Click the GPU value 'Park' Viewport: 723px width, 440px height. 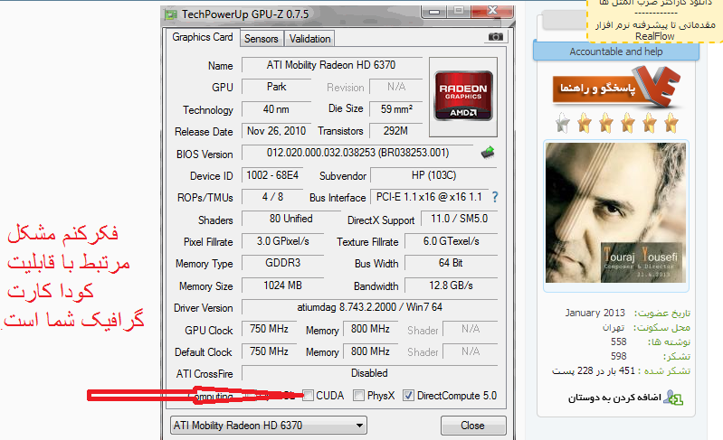click(276, 87)
